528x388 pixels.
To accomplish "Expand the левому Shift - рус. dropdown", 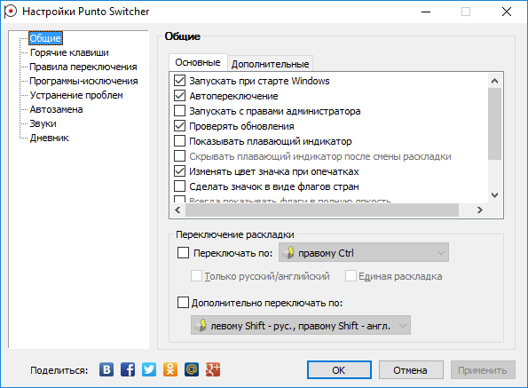I will coord(300,325).
